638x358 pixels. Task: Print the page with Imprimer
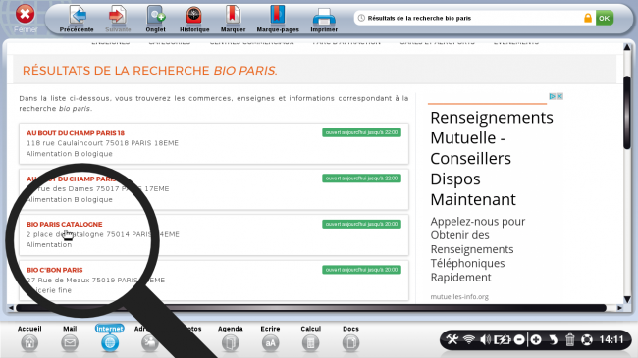click(x=324, y=19)
